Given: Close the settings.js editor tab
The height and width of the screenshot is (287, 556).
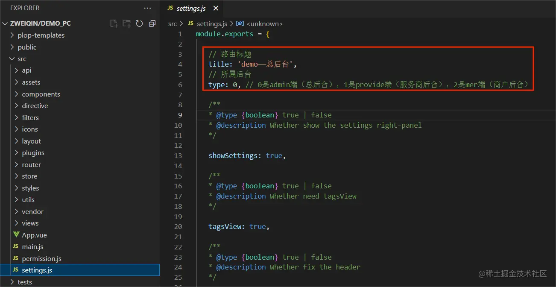Looking at the screenshot, I should [216, 8].
